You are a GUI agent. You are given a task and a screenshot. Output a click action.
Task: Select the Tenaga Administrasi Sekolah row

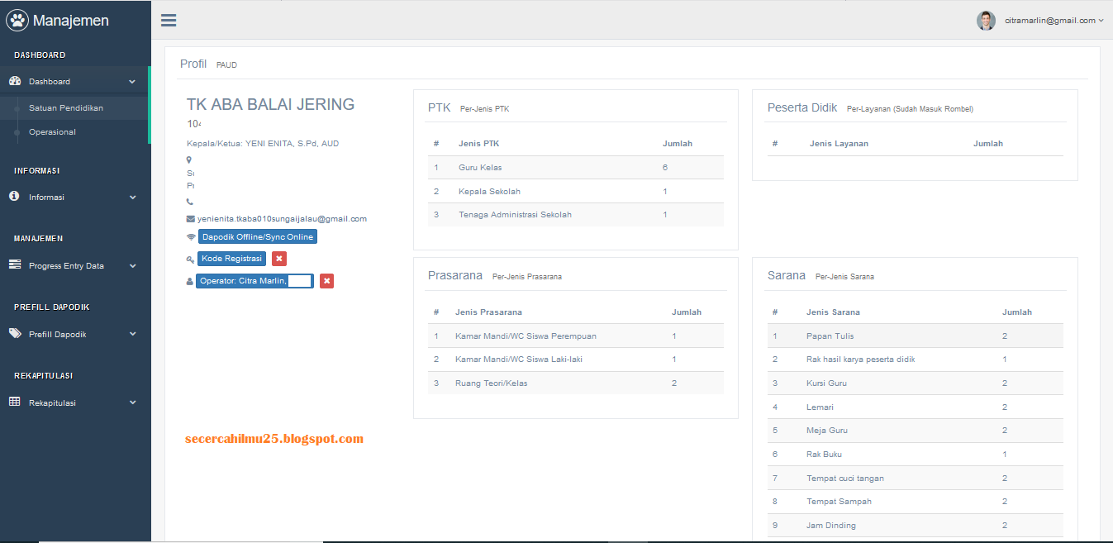pos(576,215)
